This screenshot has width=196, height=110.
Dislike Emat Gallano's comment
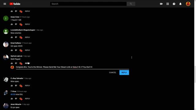click(x=16, y=50)
